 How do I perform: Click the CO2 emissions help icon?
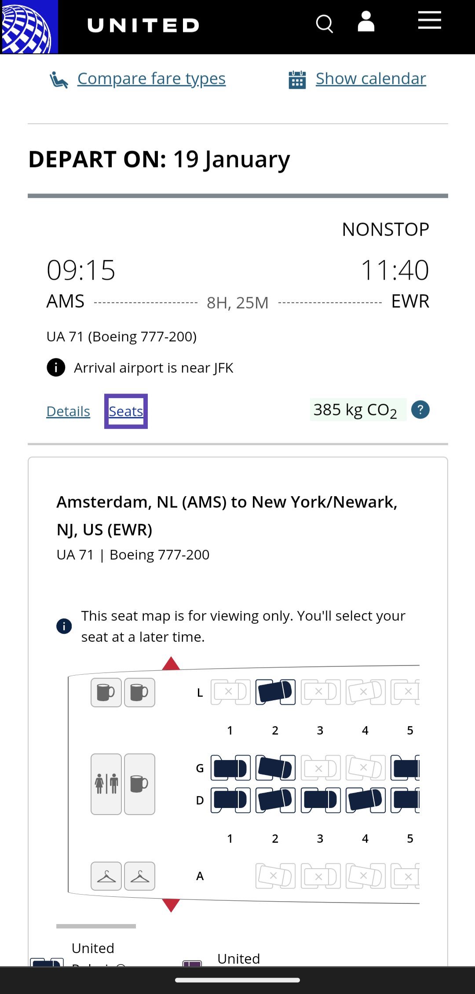point(420,410)
